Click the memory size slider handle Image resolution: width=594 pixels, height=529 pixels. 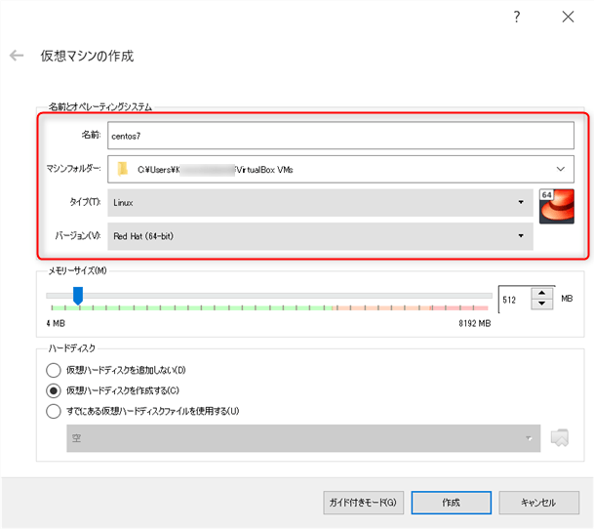click(78, 296)
